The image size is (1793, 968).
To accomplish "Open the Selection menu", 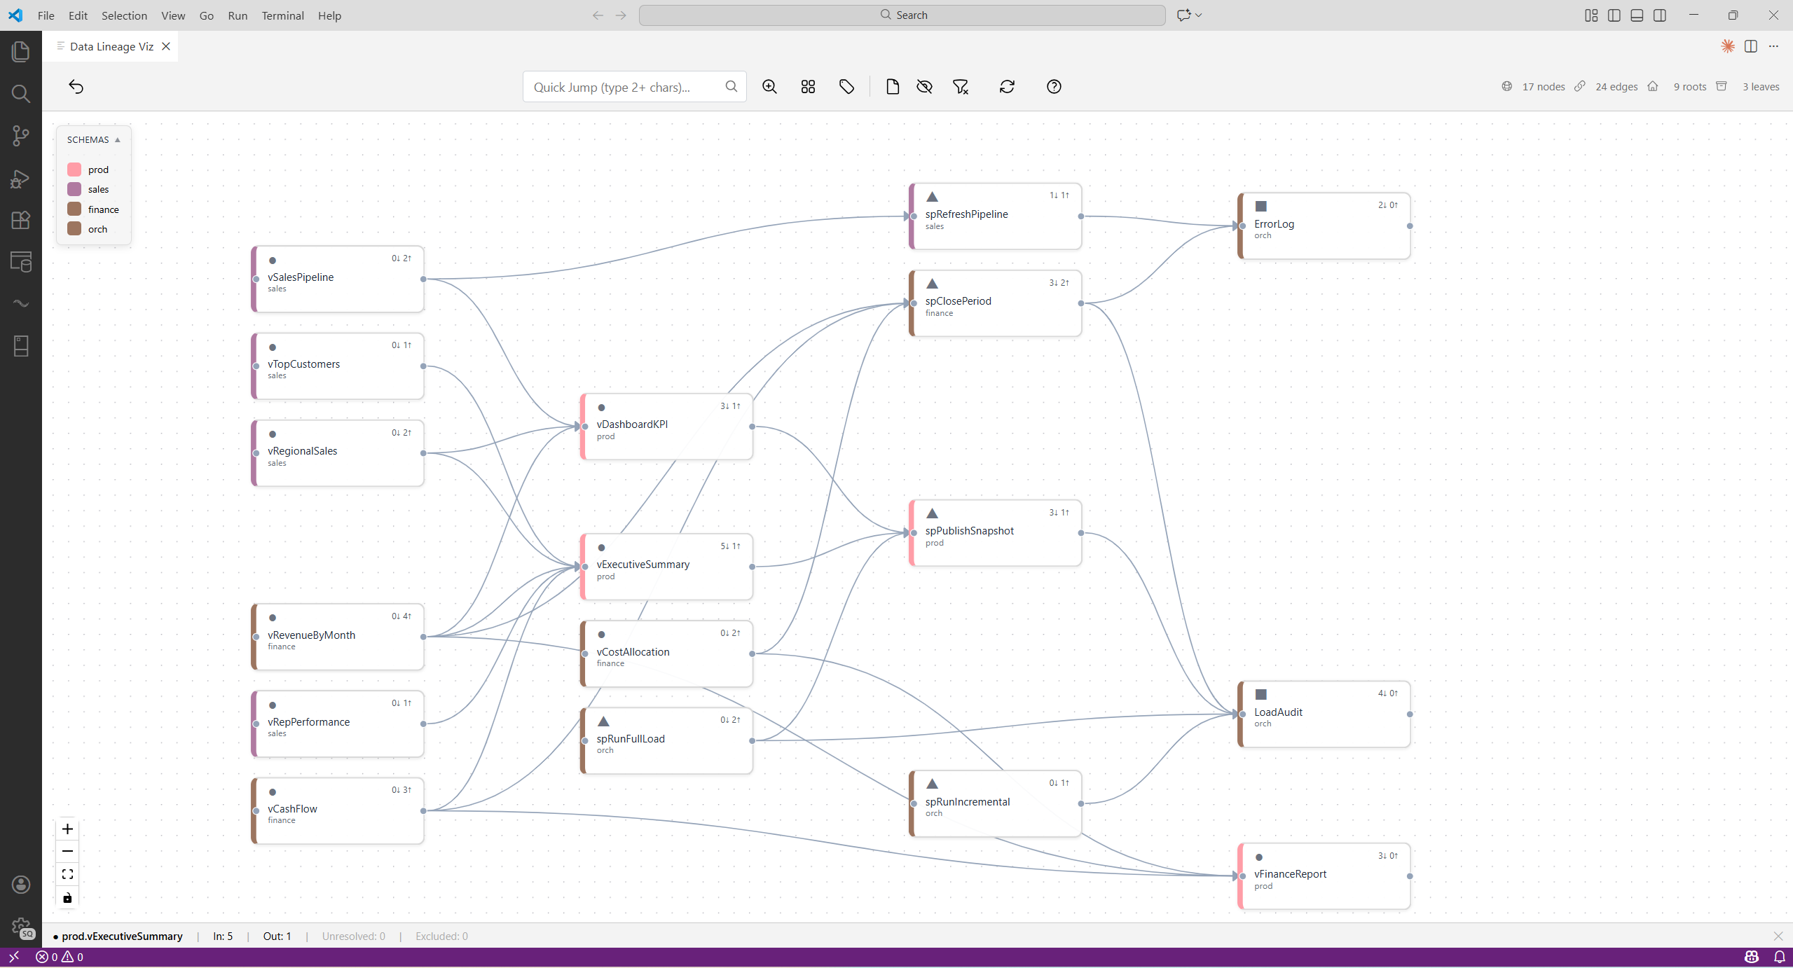I will [x=124, y=15].
